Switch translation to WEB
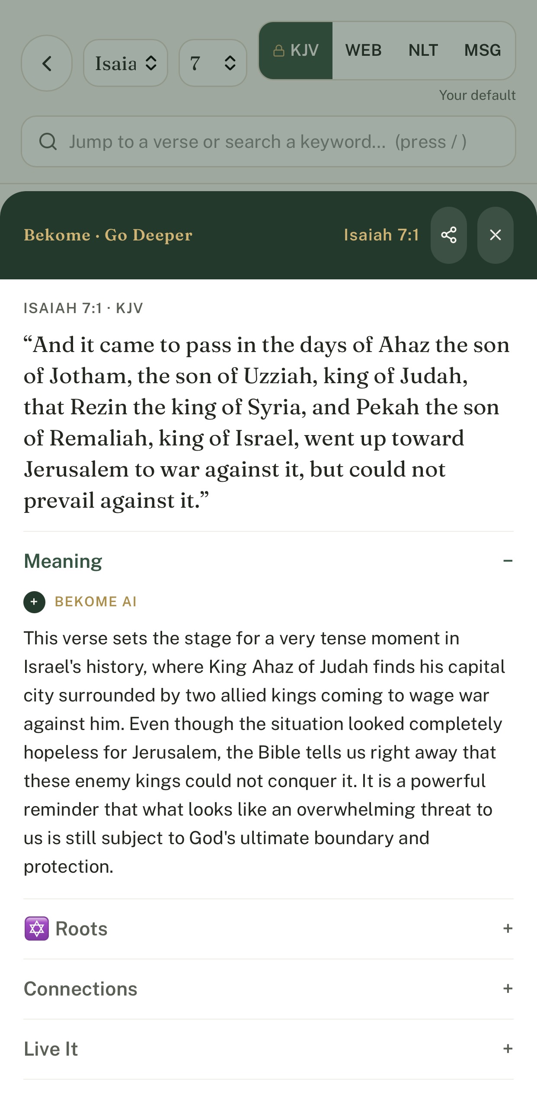Screen dimensions: 537x1095 pos(363,51)
